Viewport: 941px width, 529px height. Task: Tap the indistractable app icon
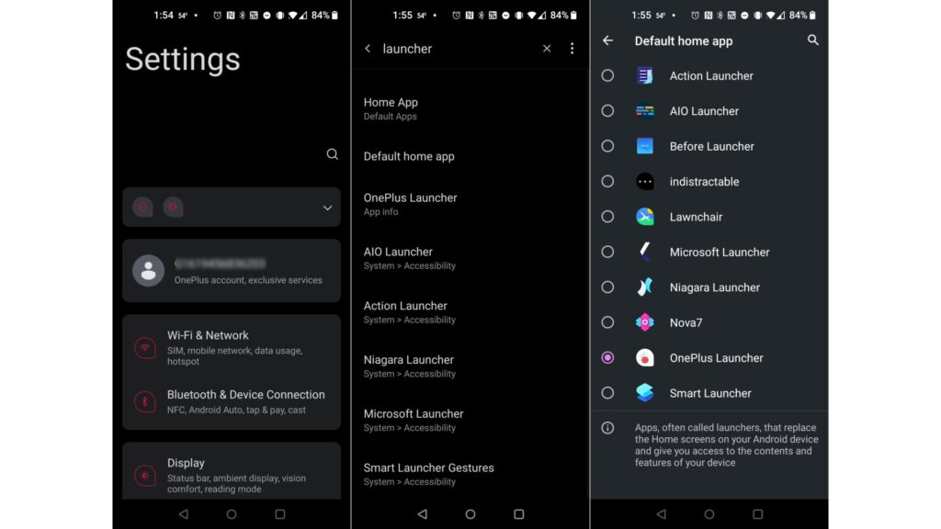pyautogui.click(x=644, y=181)
